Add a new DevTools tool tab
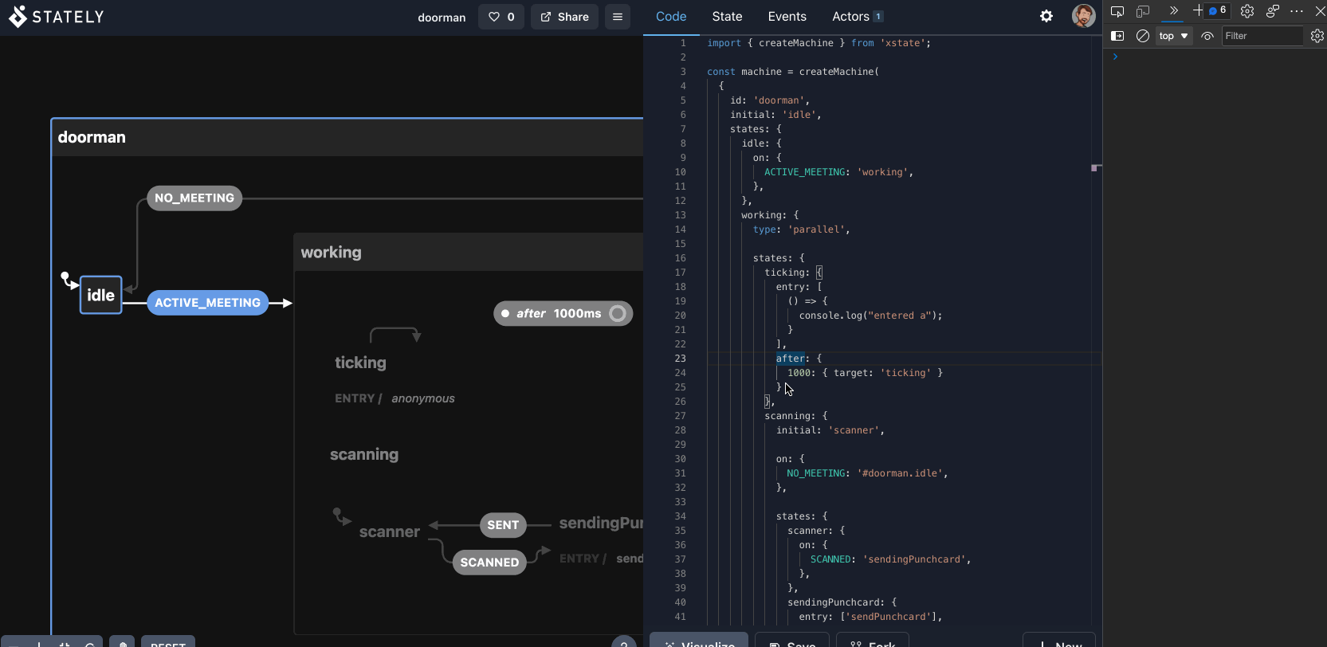Screen dimensions: 1327x647 1197,10
